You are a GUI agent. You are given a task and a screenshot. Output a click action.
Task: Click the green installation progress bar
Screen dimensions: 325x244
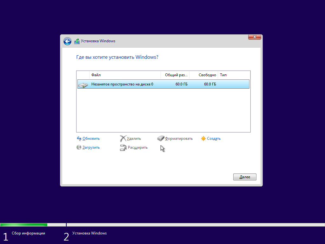point(24,225)
